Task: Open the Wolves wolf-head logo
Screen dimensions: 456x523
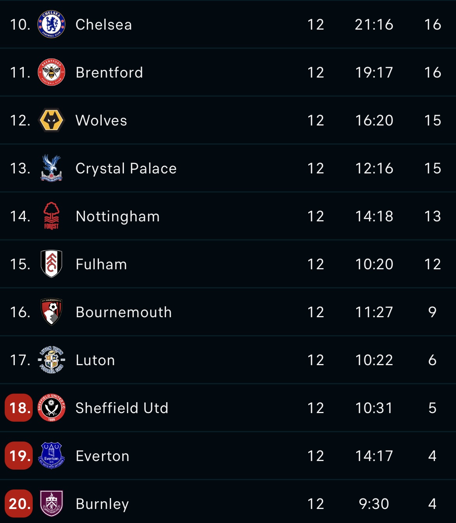Action: point(51,120)
